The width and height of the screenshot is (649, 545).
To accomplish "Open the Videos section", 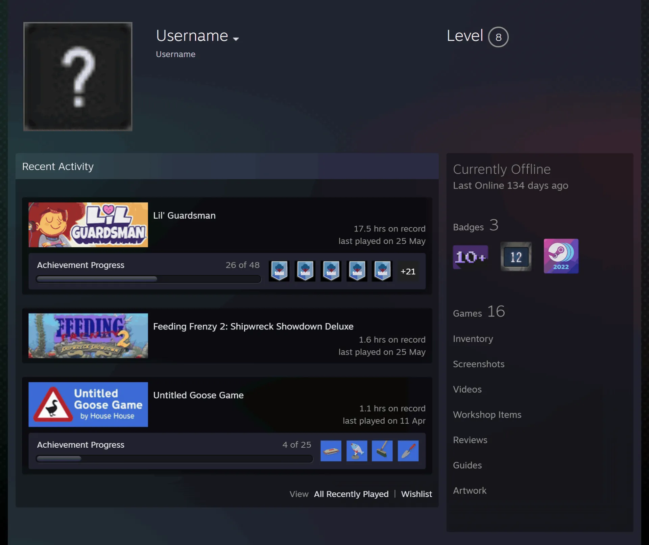I will coord(467,389).
